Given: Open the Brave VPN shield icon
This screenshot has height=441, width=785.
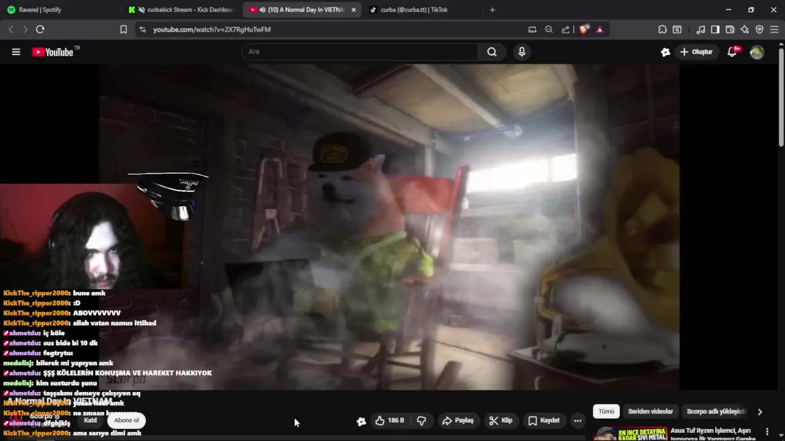Looking at the screenshot, I should 759,29.
